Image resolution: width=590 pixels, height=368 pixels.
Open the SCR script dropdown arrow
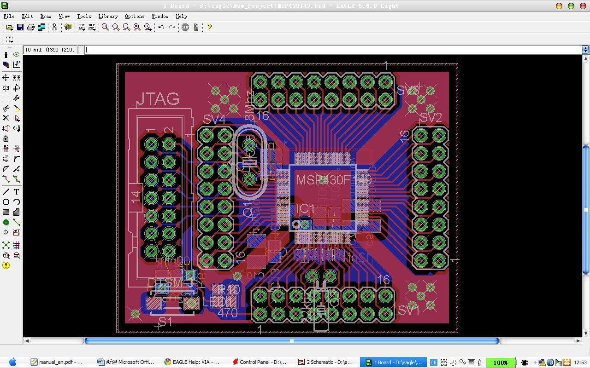click(x=83, y=30)
